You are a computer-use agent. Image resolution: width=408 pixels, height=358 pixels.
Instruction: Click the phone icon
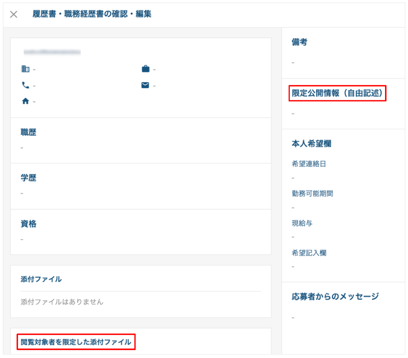pos(26,85)
